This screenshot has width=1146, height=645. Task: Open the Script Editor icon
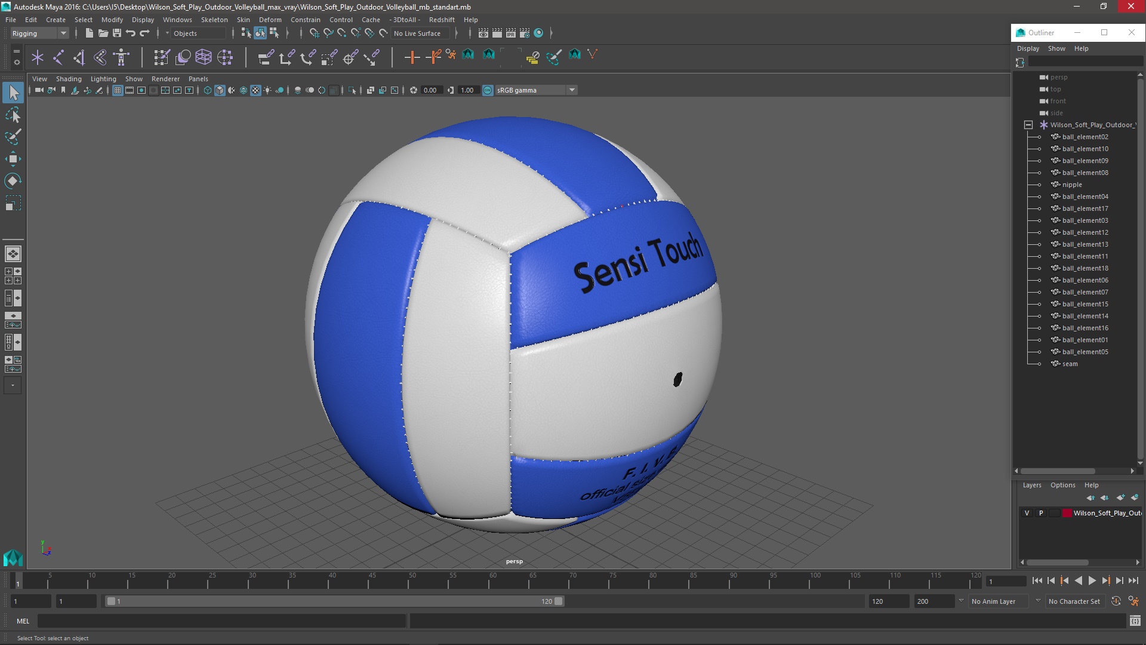click(1135, 621)
